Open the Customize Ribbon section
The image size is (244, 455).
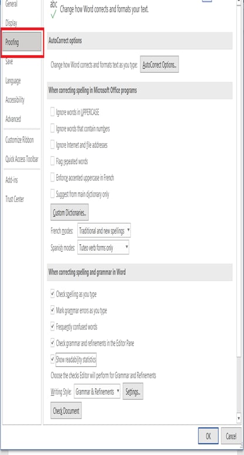point(19,140)
